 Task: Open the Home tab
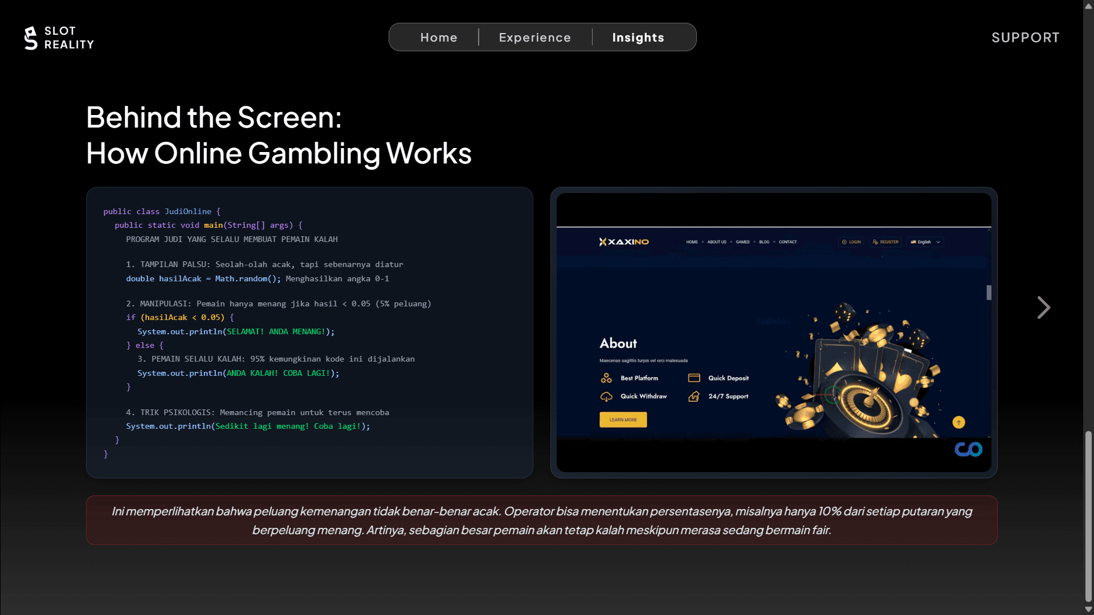(439, 38)
